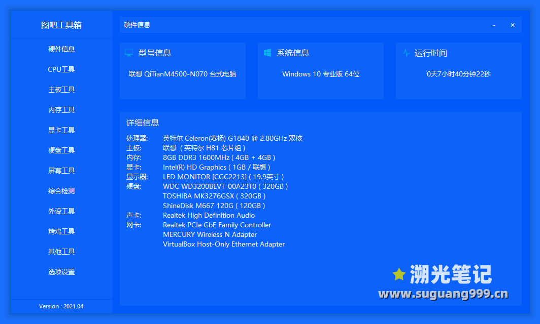540x324 pixels.
Task: Click the 主板 row label
Action: click(x=133, y=148)
